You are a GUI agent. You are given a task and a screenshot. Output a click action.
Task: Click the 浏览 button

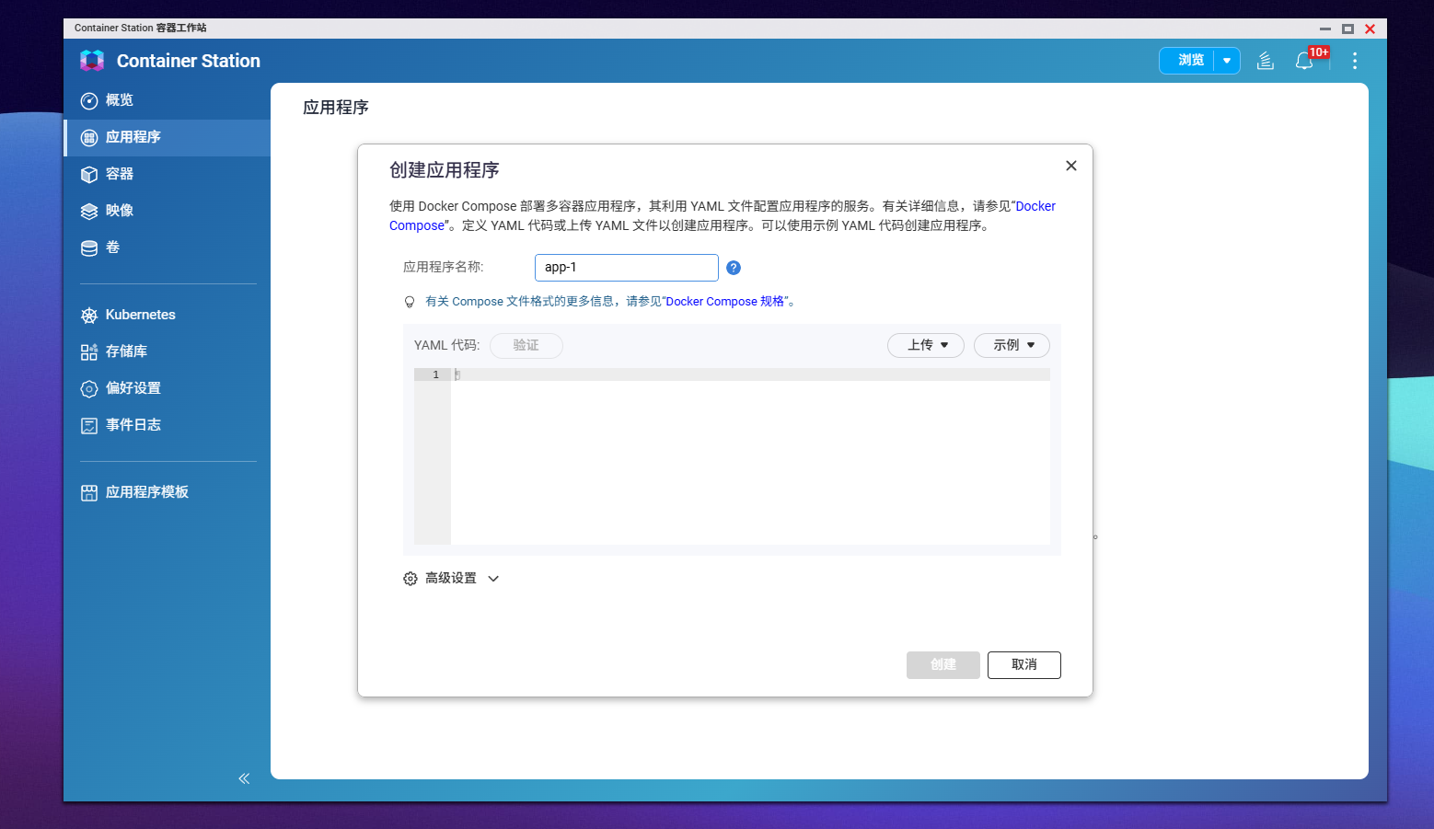tap(1187, 61)
